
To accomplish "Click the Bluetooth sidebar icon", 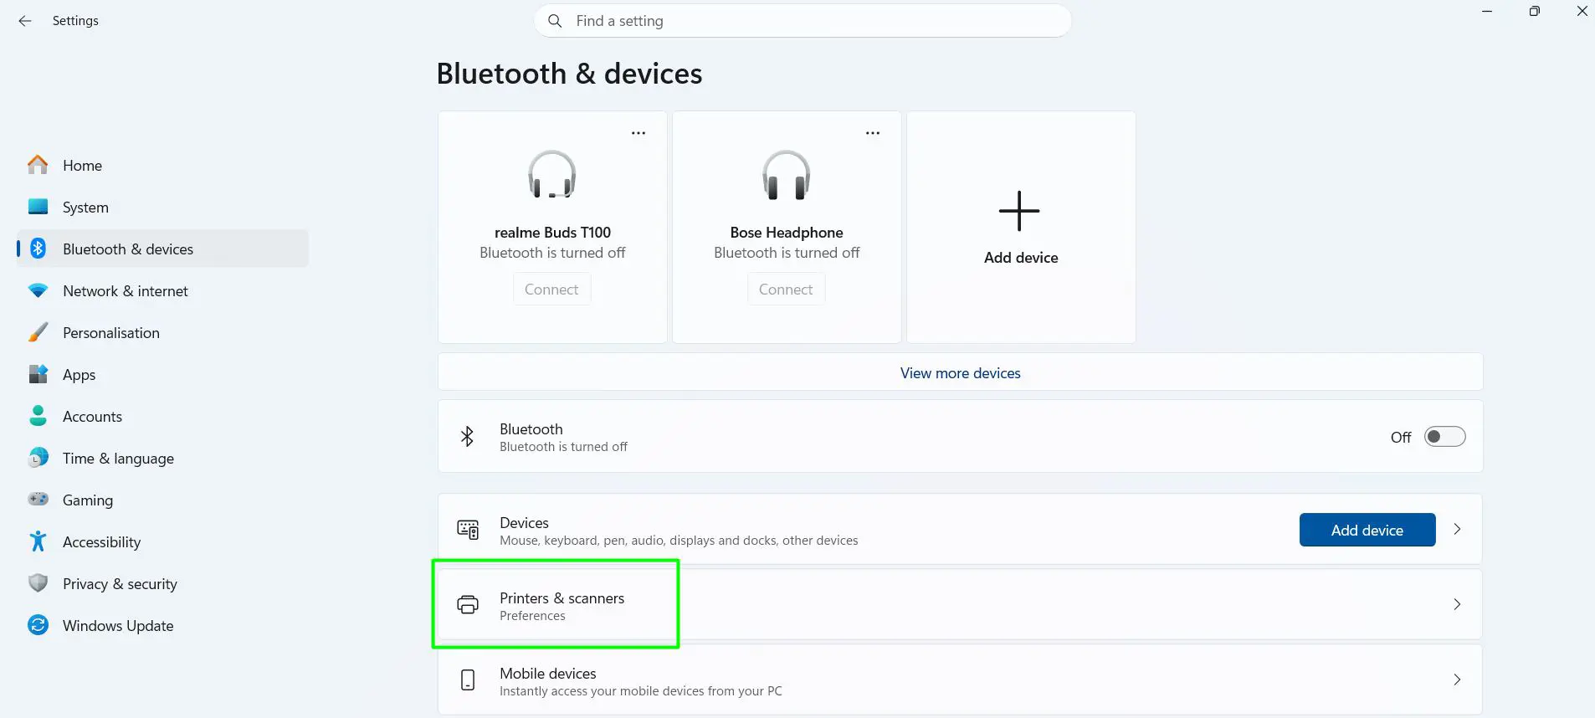I will click(38, 249).
